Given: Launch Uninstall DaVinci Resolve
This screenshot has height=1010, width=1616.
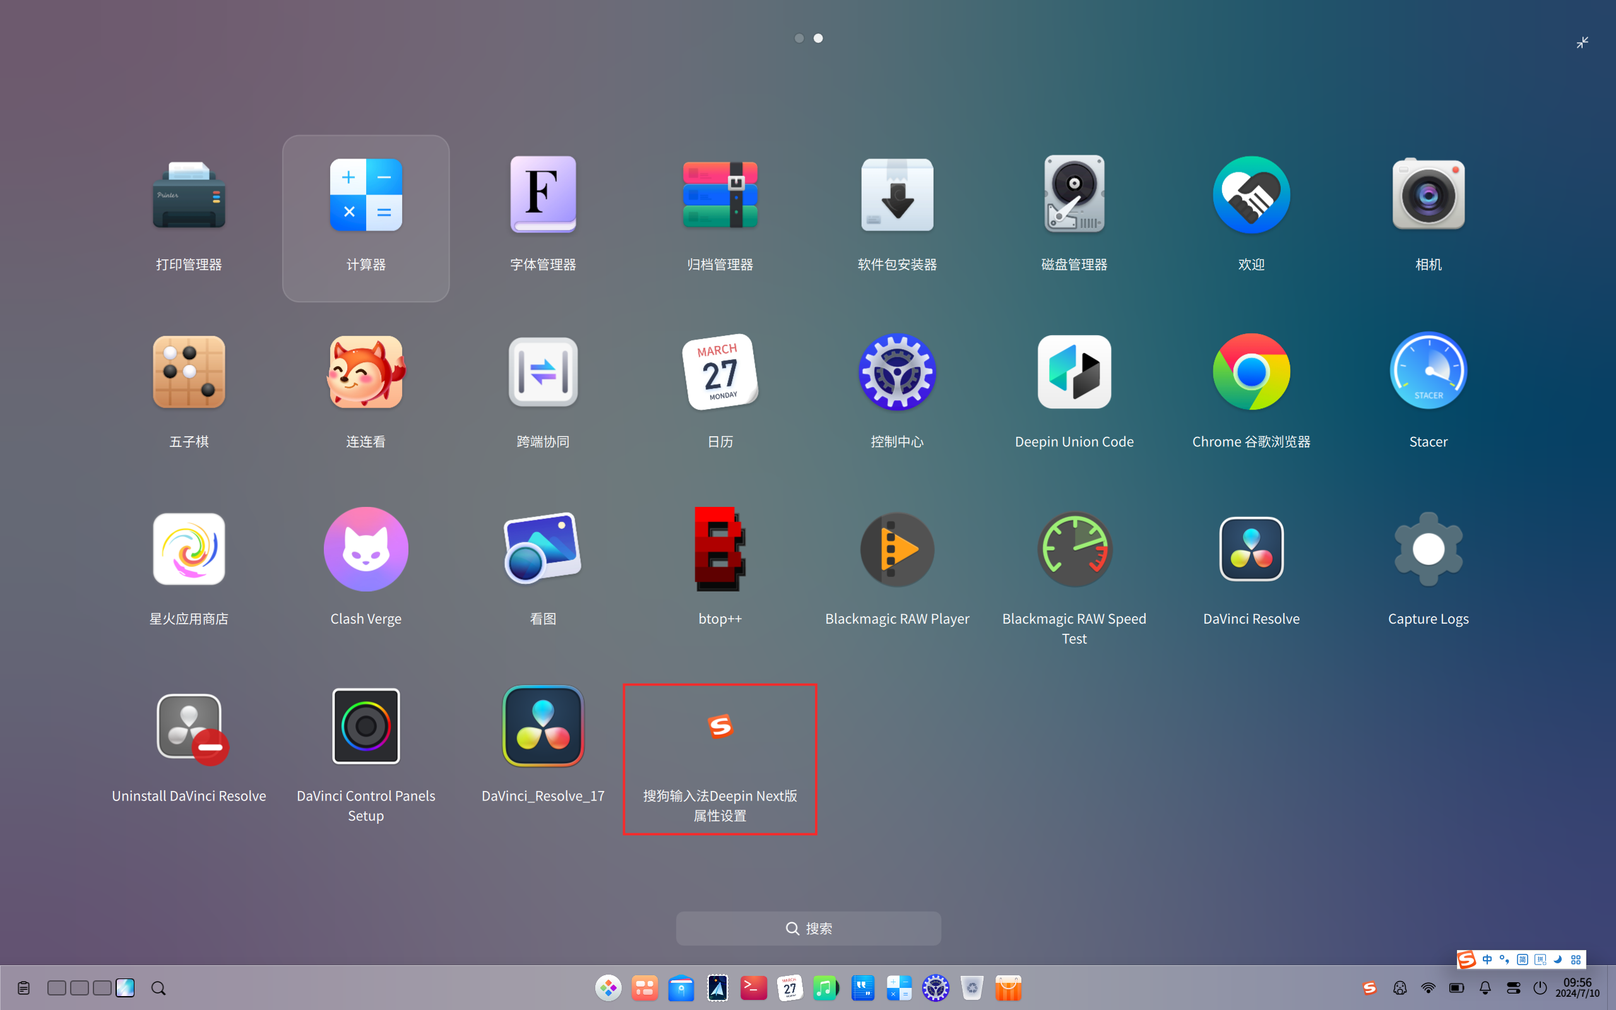Looking at the screenshot, I should pyautogui.click(x=189, y=747).
